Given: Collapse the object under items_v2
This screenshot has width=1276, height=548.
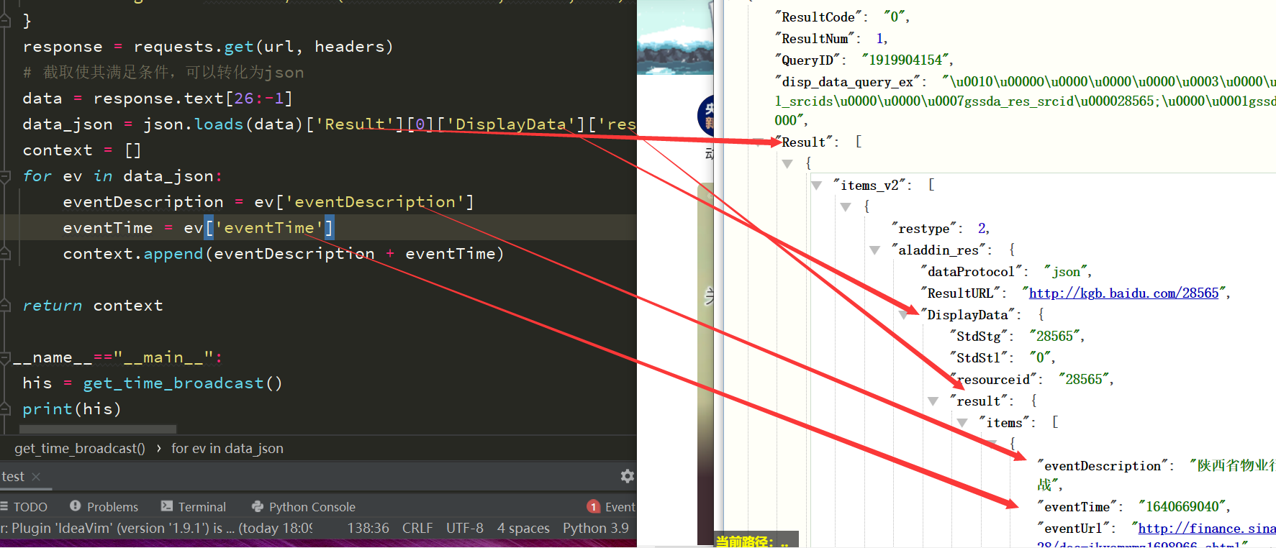Looking at the screenshot, I should pos(846,207).
